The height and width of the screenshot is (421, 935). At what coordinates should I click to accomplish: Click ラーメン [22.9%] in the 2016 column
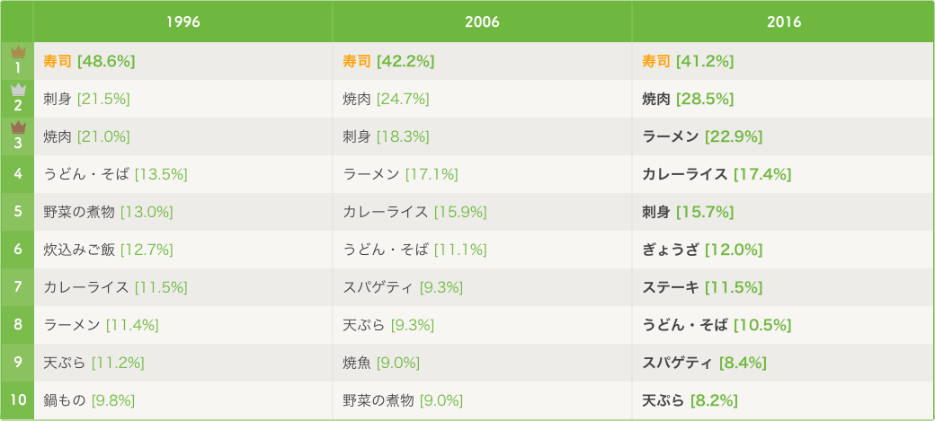coord(702,136)
